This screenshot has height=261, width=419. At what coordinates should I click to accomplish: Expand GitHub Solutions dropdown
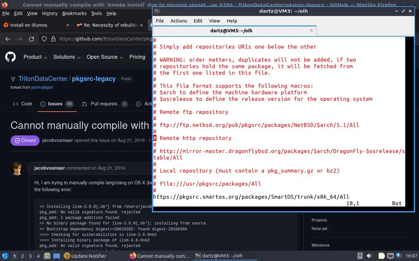(x=67, y=57)
